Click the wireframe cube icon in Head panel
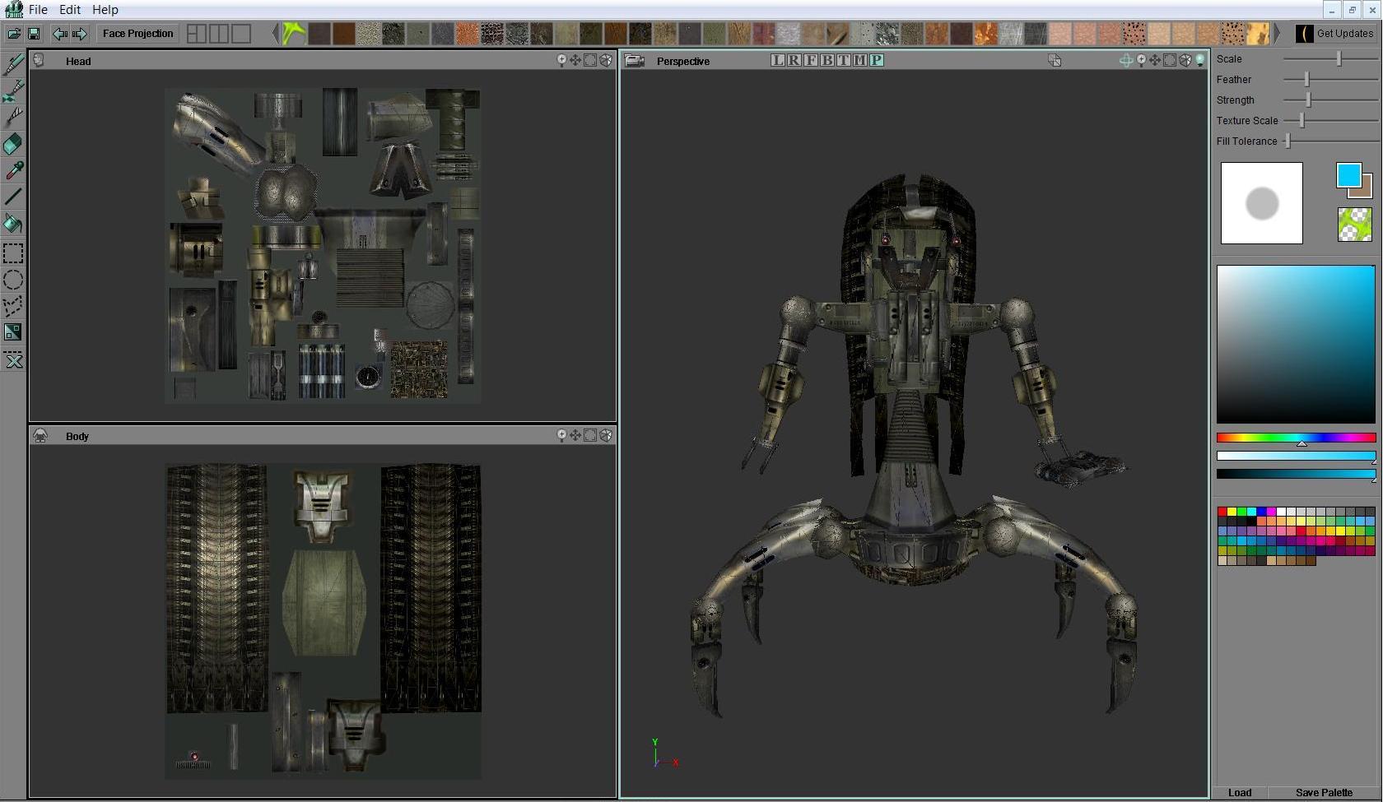 (606, 60)
